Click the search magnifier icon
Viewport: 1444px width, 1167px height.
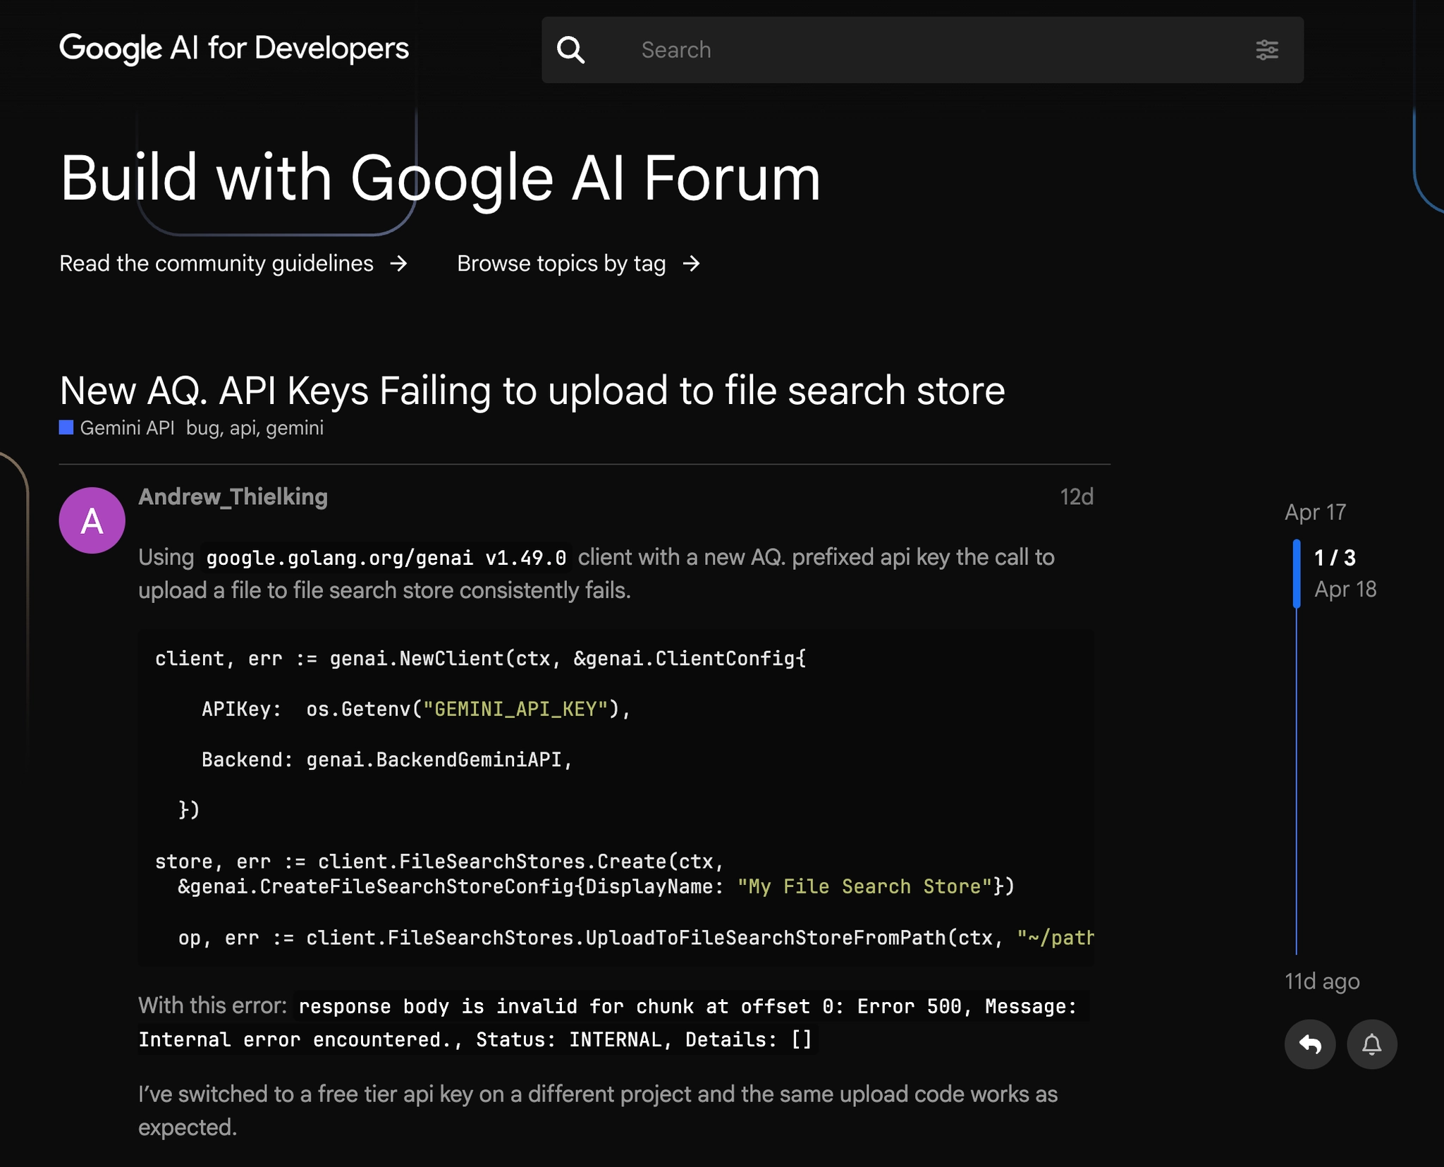point(571,49)
